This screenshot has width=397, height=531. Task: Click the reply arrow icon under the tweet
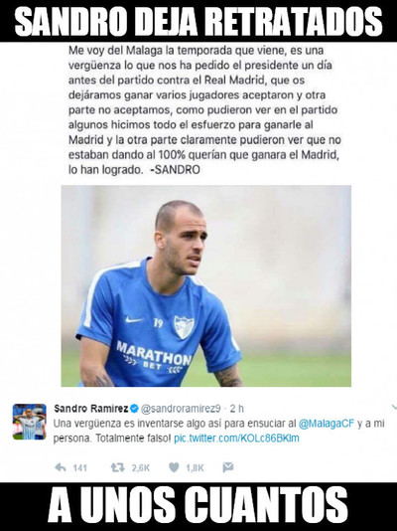(x=61, y=467)
